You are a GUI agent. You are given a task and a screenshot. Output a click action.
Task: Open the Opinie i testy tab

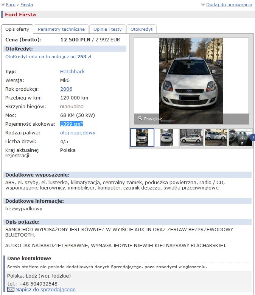coord(107,29)
